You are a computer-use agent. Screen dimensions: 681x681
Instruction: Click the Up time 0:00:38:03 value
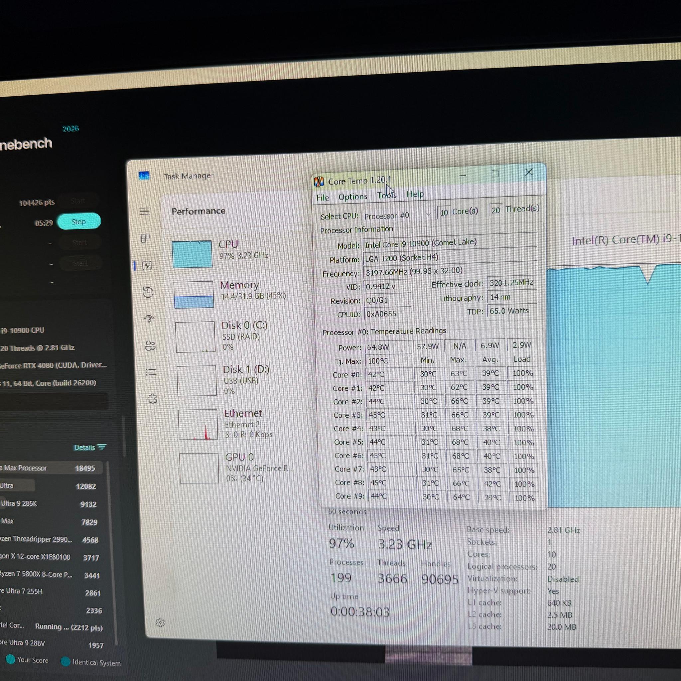pyautogui.click(x=360, y=612)
